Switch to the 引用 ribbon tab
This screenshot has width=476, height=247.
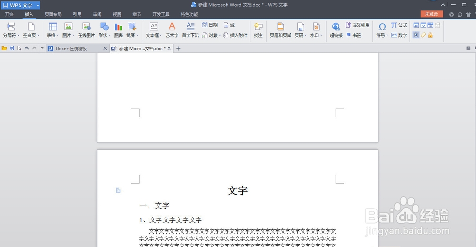click(77, 14)
